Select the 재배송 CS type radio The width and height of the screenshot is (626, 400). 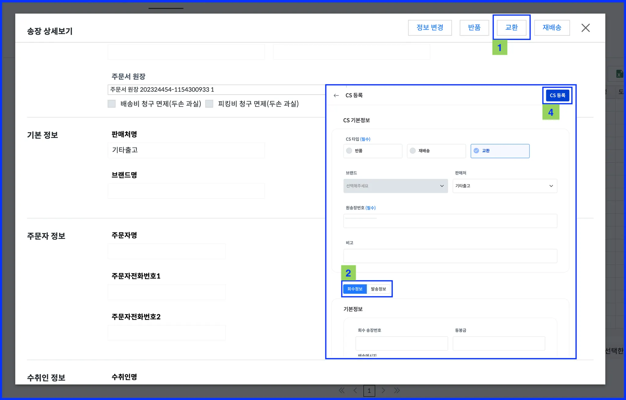point(413,151)
